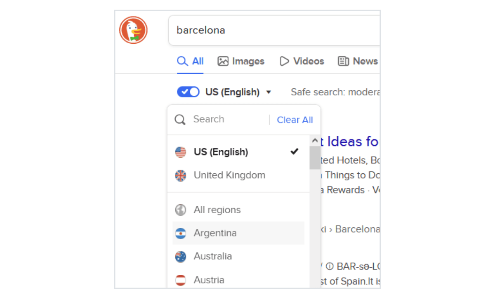The height and width of the screenshot is (302, 495).
Task: Switch to the All tab
Action: (190, 61)
